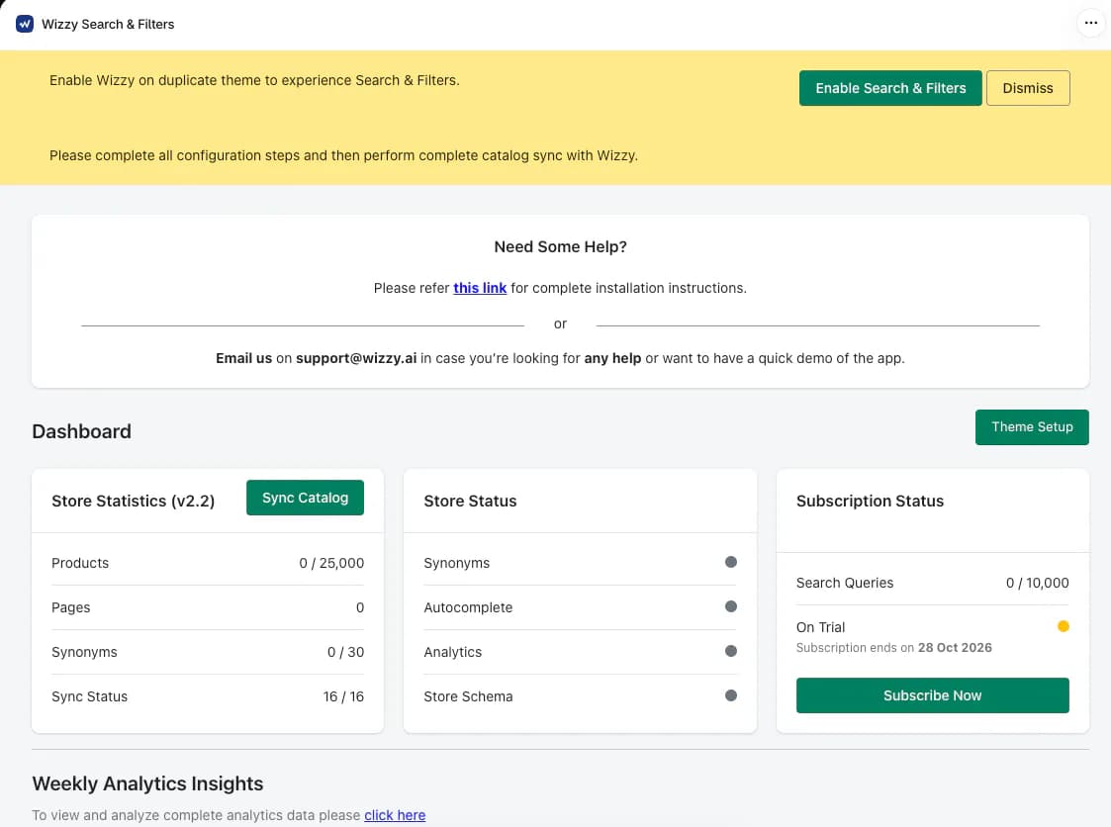
Task: Open 'this link' installation instructions
Action: 480,288
